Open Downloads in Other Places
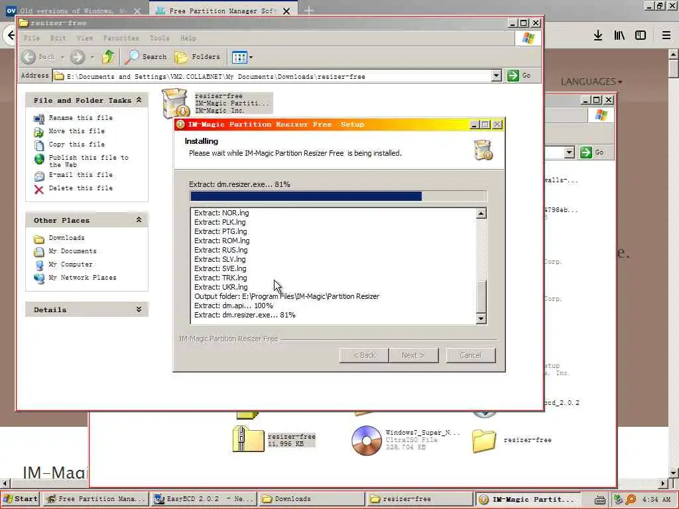Viewport: 679px width, 509px height. tap(67, 238)
